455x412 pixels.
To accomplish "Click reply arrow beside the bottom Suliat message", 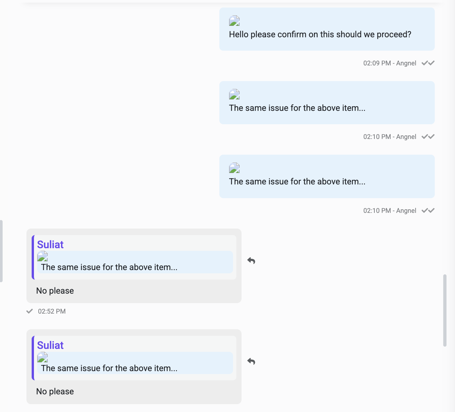I will [251, 361].
